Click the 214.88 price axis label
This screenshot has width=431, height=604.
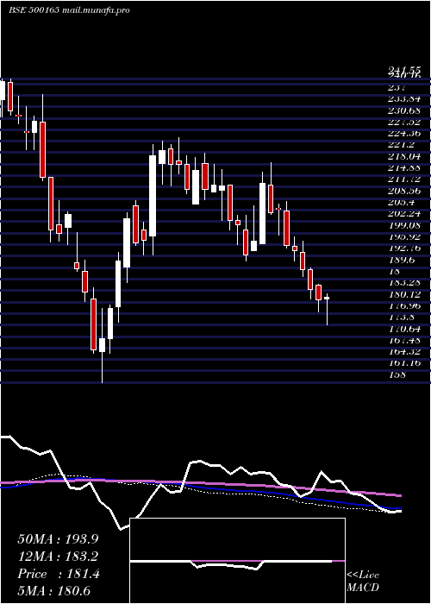point(403,168)
